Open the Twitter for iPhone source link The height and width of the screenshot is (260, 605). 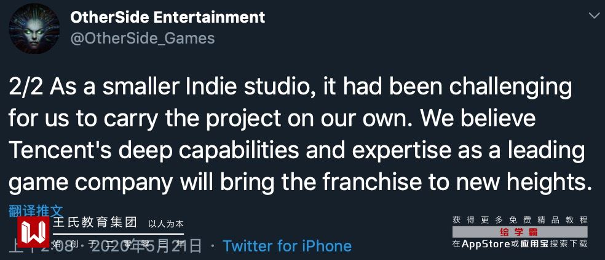click(x=287, y=246)
